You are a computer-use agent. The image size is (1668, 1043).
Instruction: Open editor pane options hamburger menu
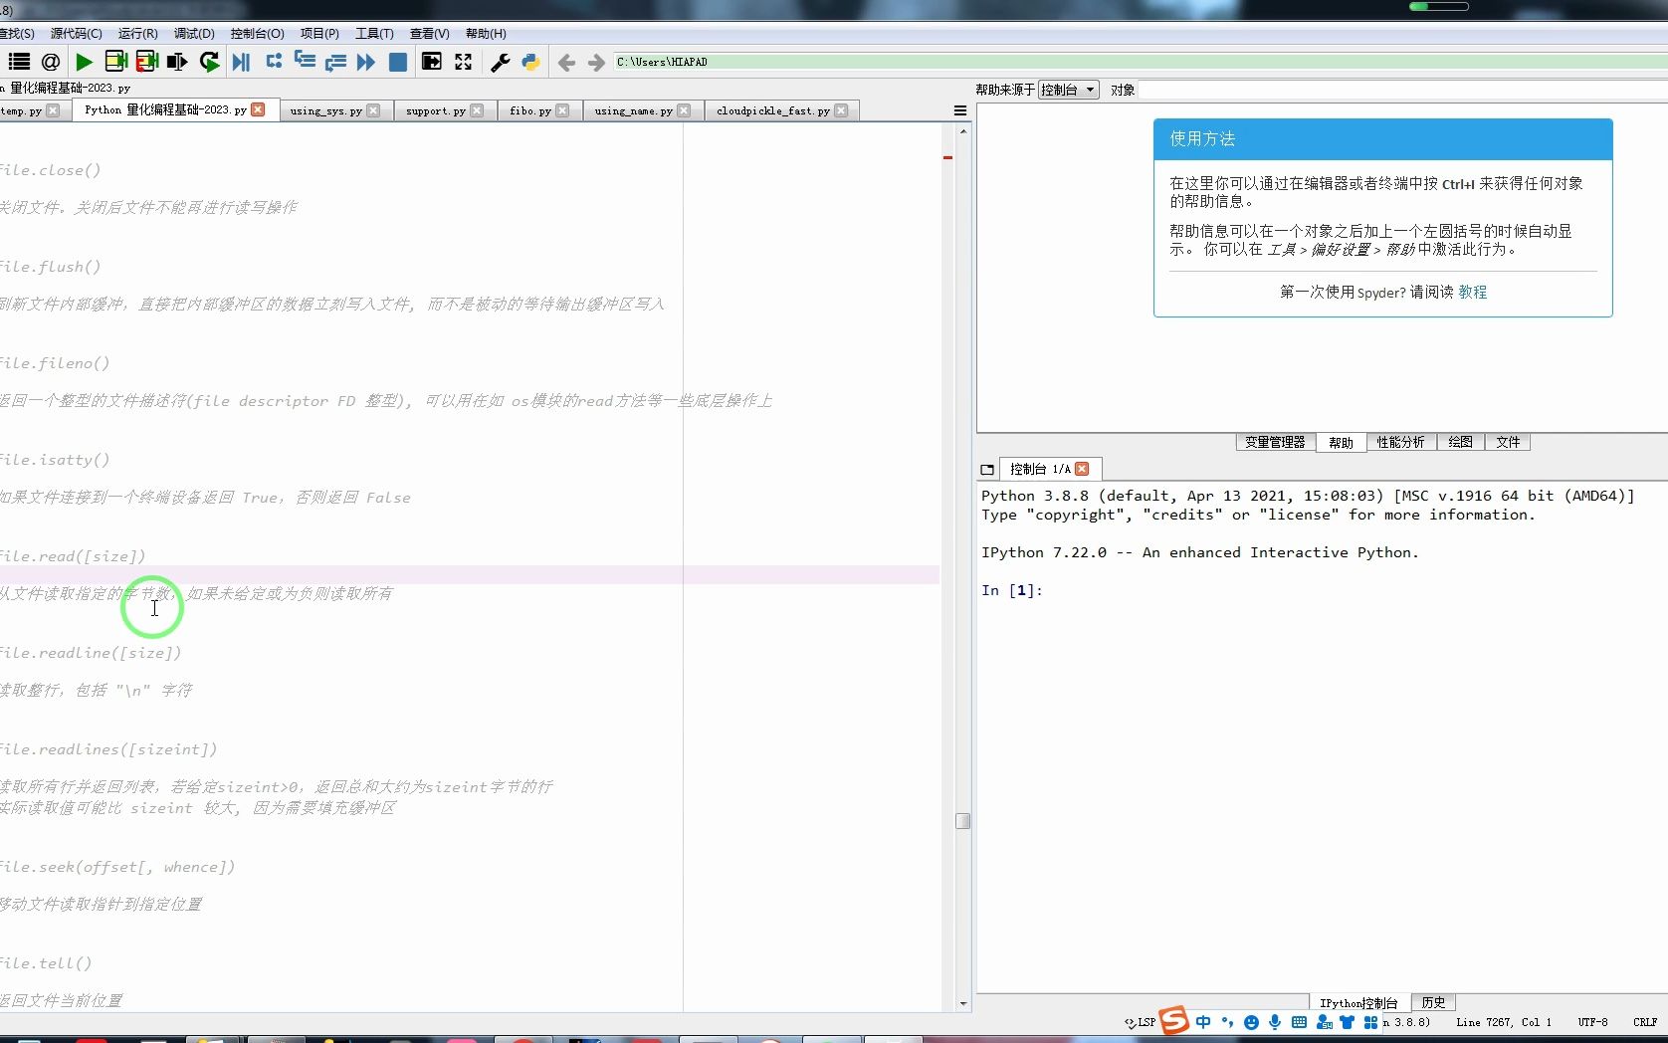(960, 110)
